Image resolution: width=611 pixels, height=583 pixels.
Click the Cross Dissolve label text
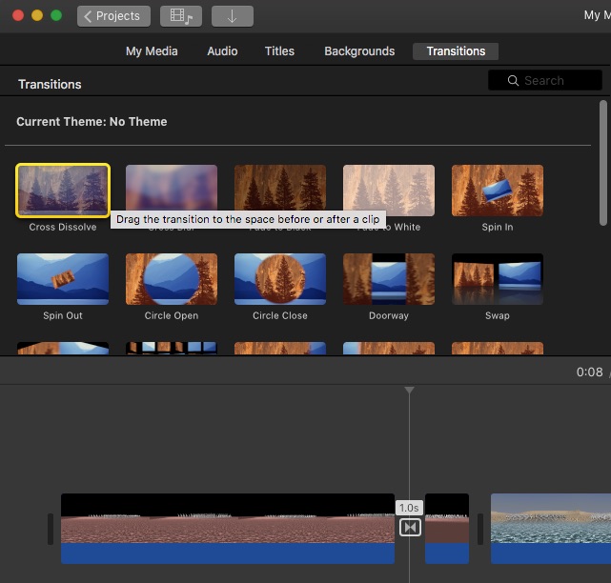(x=63, y=227)
